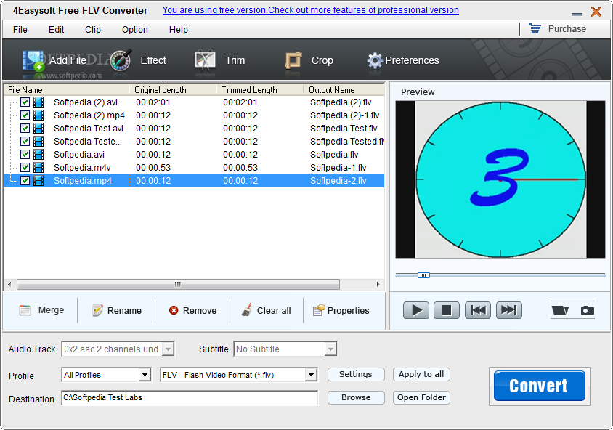This screenshot has width=613, height=430.
Task: Open the snapshot folder icon
Action: (x=560, y=310)
